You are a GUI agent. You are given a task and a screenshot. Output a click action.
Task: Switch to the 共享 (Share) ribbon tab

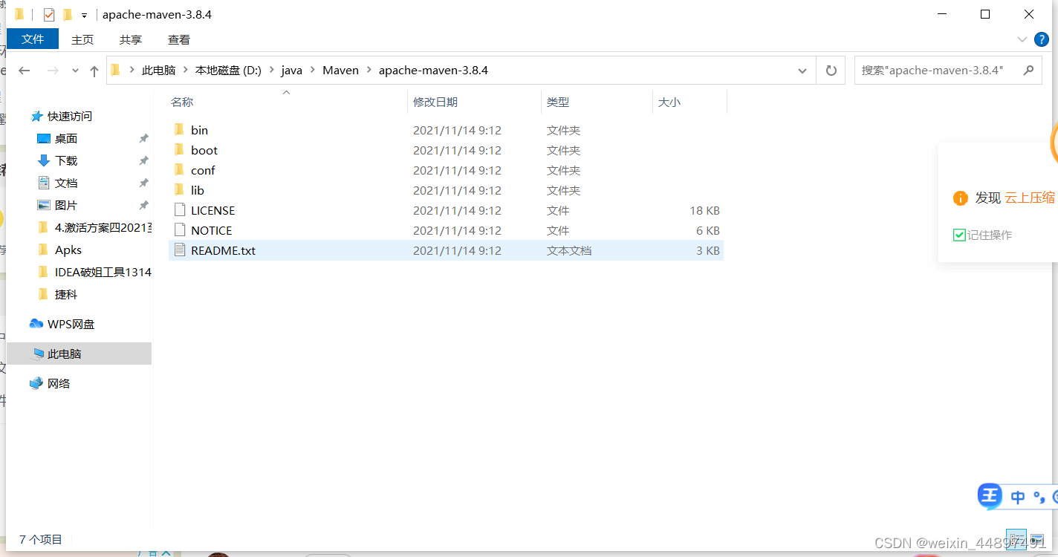click(131, 39)
